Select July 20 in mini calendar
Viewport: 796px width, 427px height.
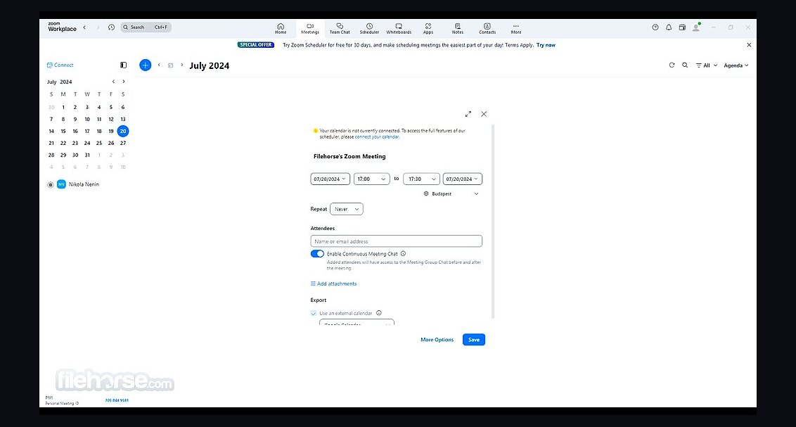coord(123,131)
